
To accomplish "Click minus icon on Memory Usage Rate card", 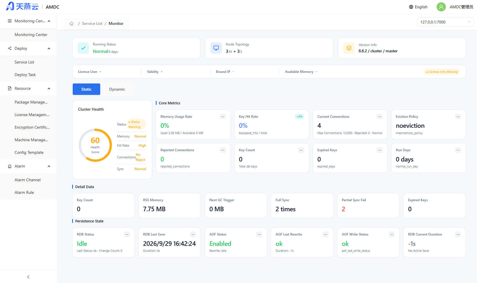I will click(x=223, y=117).
